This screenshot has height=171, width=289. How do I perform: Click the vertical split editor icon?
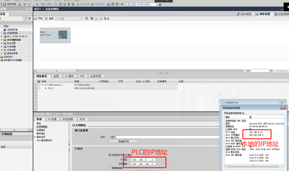pyautogui.click(x=132, y=4)
